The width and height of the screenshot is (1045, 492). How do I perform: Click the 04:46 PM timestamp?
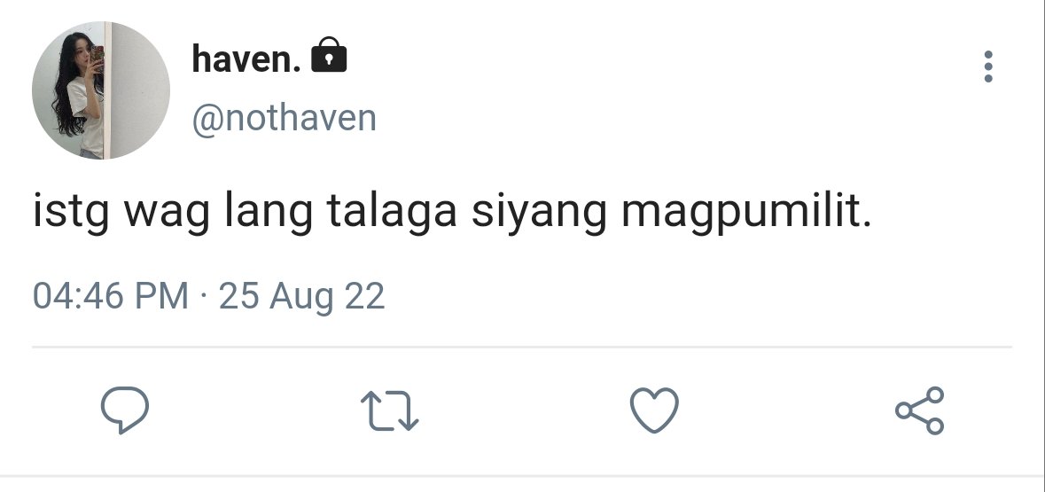[111, 295]
